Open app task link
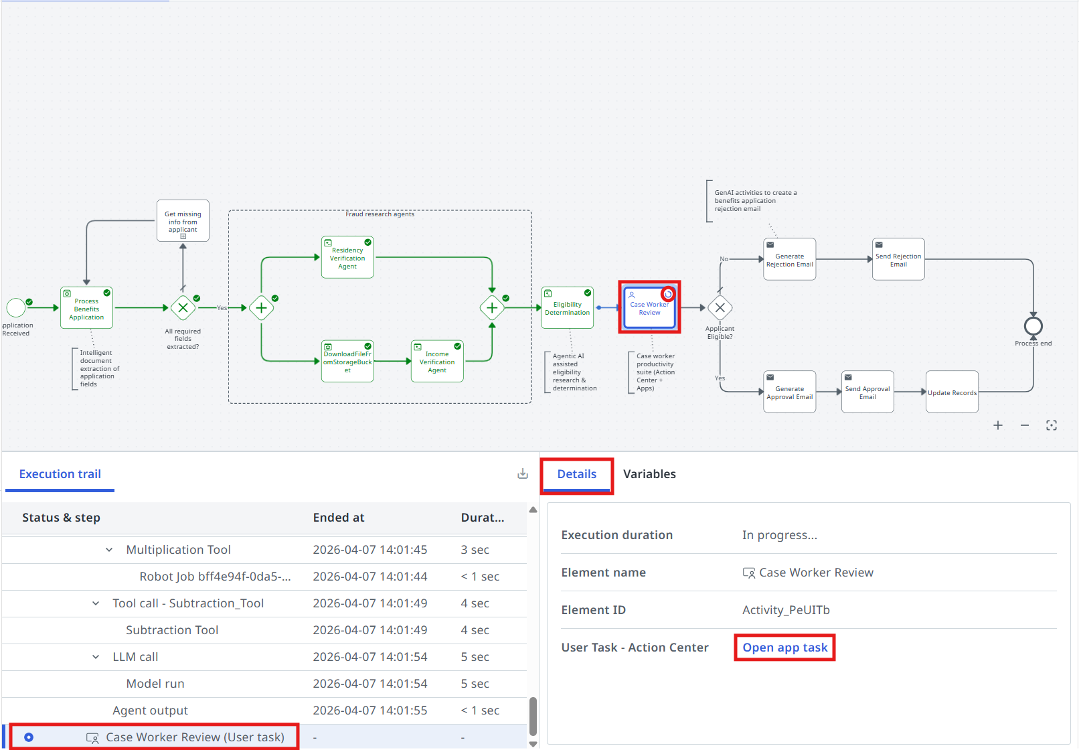This screenshot has height=750, width=1079. [x=785, y=648]
